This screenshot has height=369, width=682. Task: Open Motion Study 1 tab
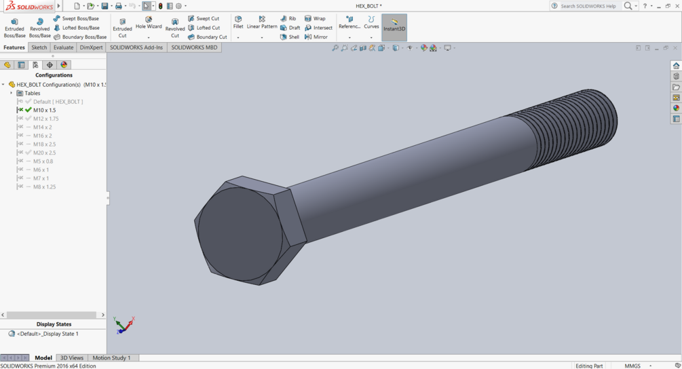(x=111, y=357)
